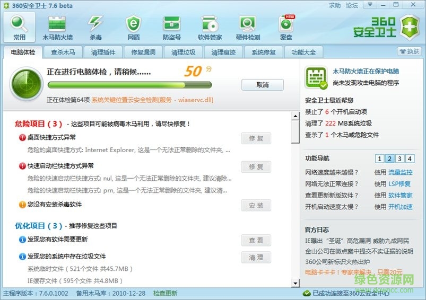
Task: Switch to the 电脑体检 tab
Action: (x=23, y=52)
